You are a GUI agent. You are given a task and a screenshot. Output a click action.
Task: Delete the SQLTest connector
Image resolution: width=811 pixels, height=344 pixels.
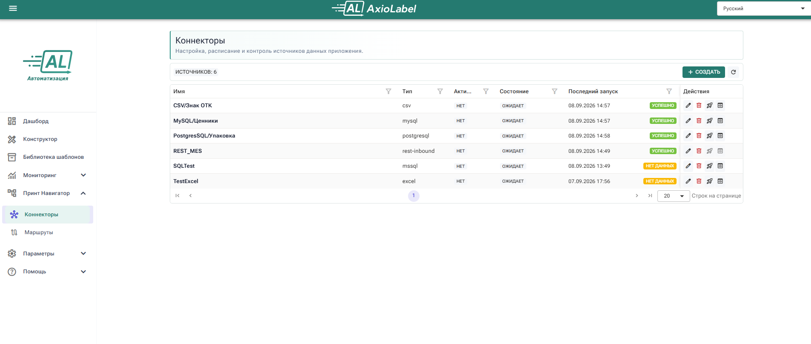click(x=699, y=166)
